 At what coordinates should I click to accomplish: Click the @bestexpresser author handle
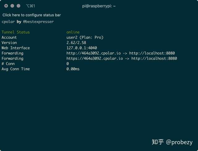[x=38, y=22]
